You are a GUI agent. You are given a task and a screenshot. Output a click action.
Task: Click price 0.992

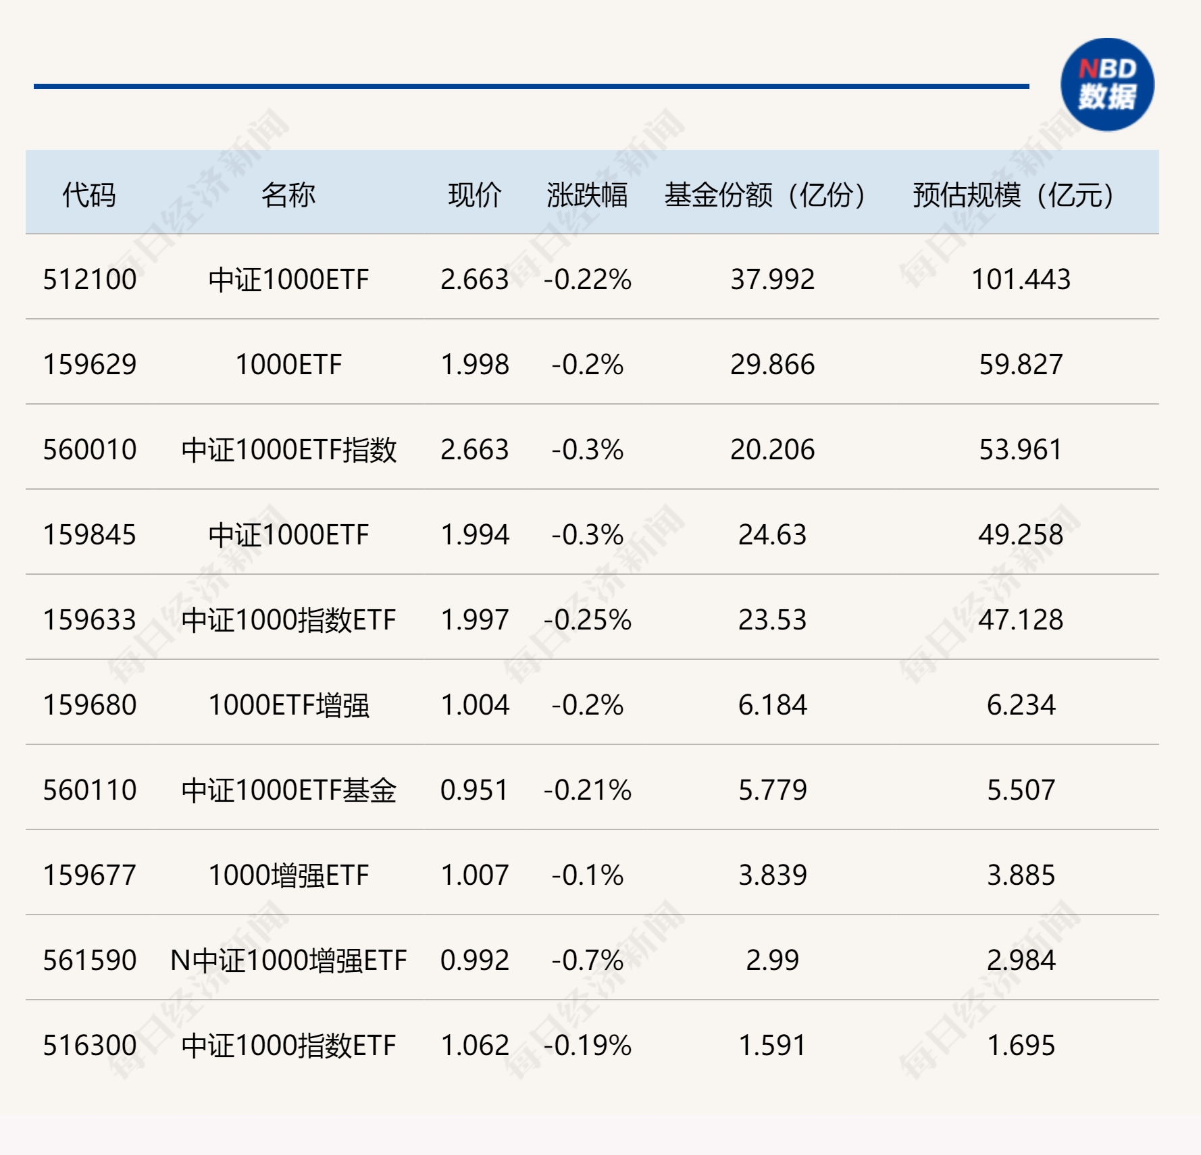(475, 960)
